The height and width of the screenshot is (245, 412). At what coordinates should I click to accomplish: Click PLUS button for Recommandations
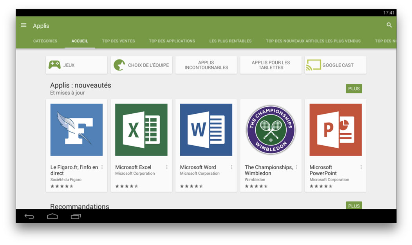(354, 205)
